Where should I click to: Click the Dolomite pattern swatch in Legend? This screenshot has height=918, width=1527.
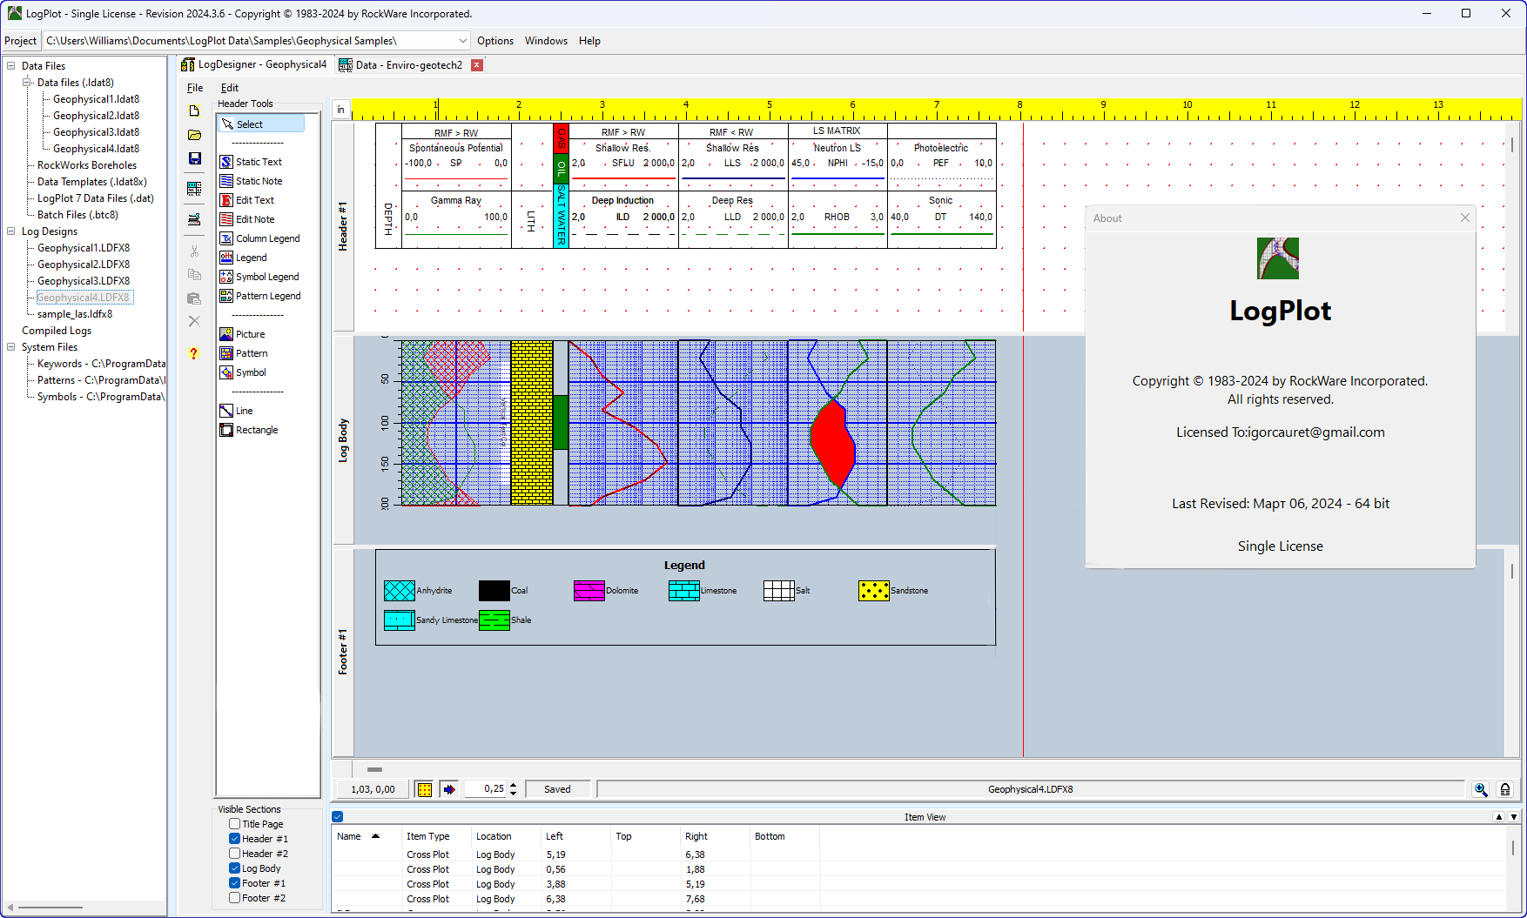589,591
